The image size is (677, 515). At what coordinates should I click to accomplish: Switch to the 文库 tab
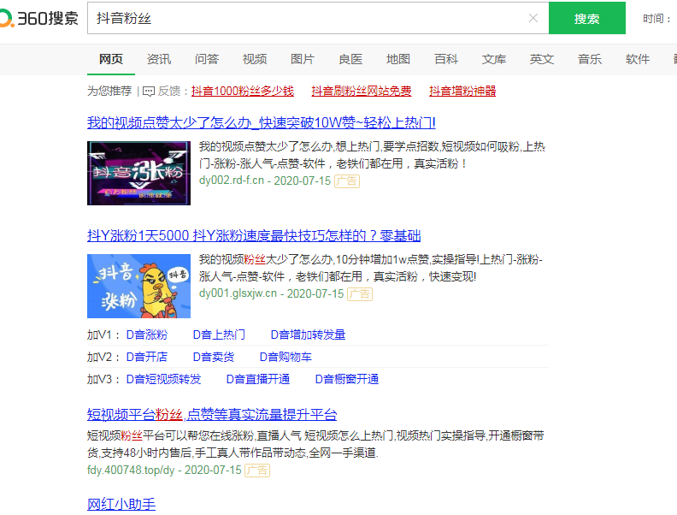click(494, 59)
